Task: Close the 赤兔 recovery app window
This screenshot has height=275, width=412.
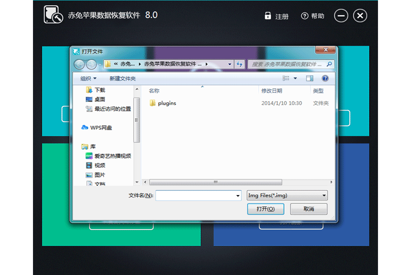Action: pyautogui.click(x=360, y=16)
